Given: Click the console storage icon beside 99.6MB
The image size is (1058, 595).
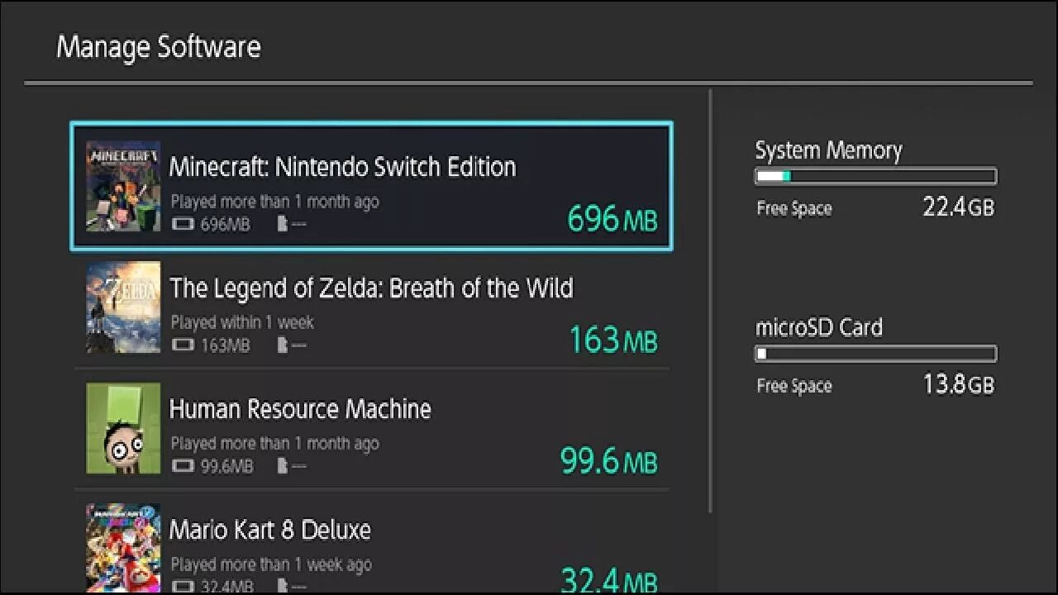Looking at the screenshot, I should click(x=183, y=466).
